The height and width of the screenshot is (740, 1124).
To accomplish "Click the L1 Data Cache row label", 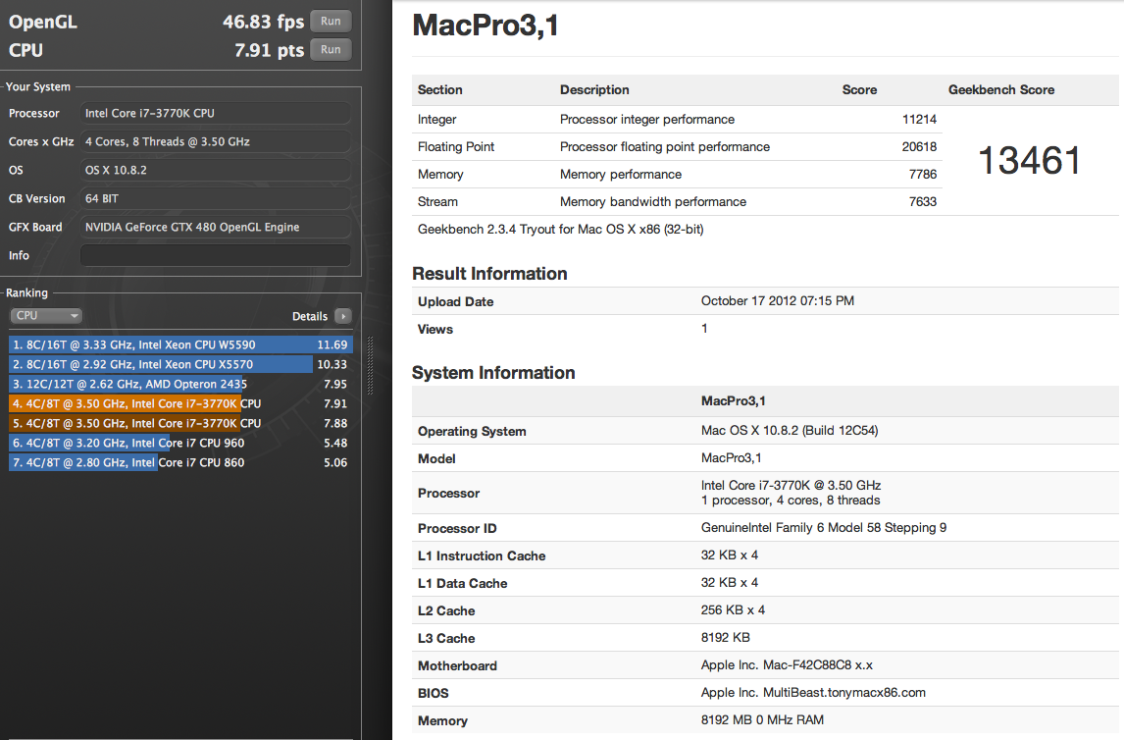I will click(x=462, y=584).
